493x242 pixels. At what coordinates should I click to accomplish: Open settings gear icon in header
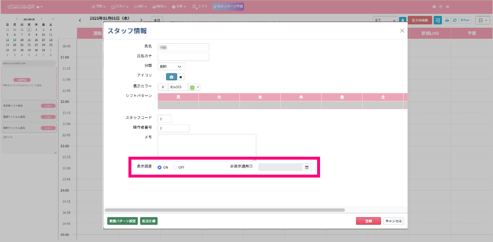[434, 7]
